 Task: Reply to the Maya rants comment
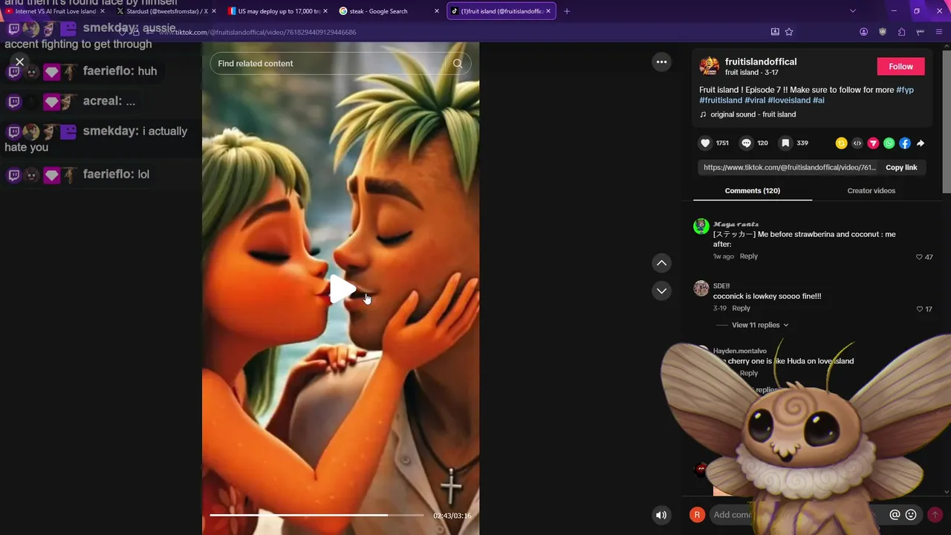[x=748, y=256]
